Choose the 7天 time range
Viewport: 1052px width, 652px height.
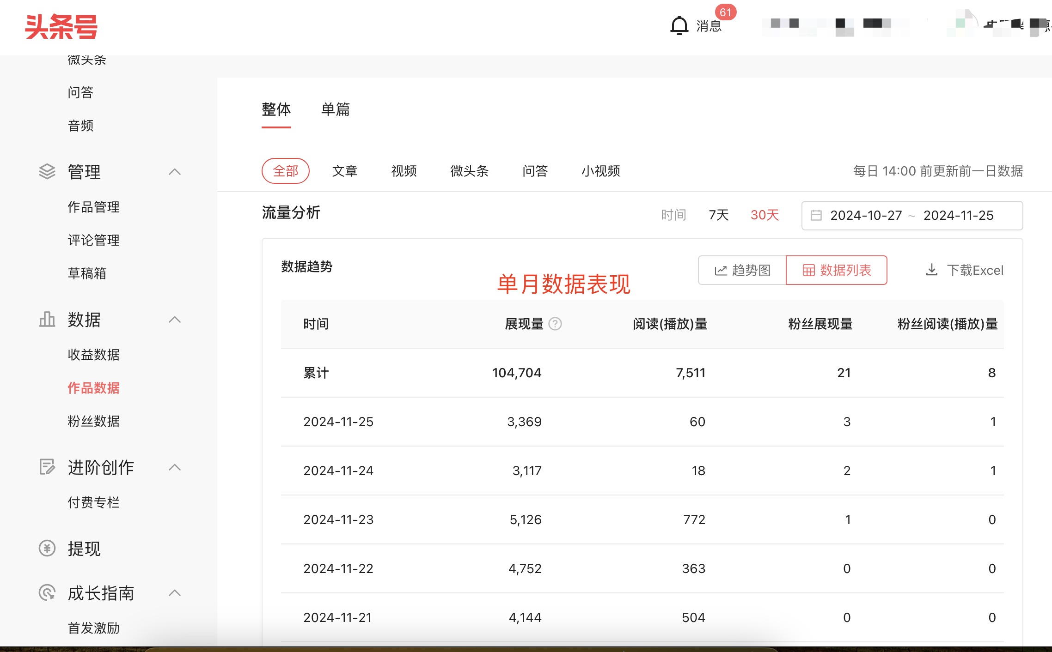point(719,215)
